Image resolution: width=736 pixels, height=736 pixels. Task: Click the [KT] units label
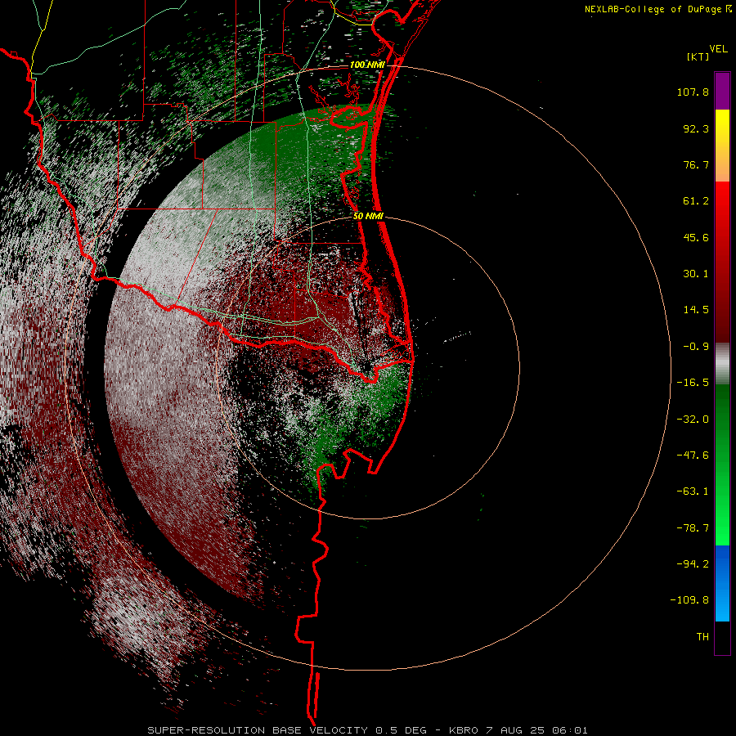(x=698, y=56)
